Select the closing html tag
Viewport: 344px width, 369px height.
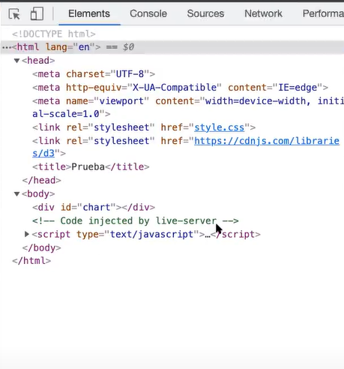pyautogui.click(x=31, y=261)
